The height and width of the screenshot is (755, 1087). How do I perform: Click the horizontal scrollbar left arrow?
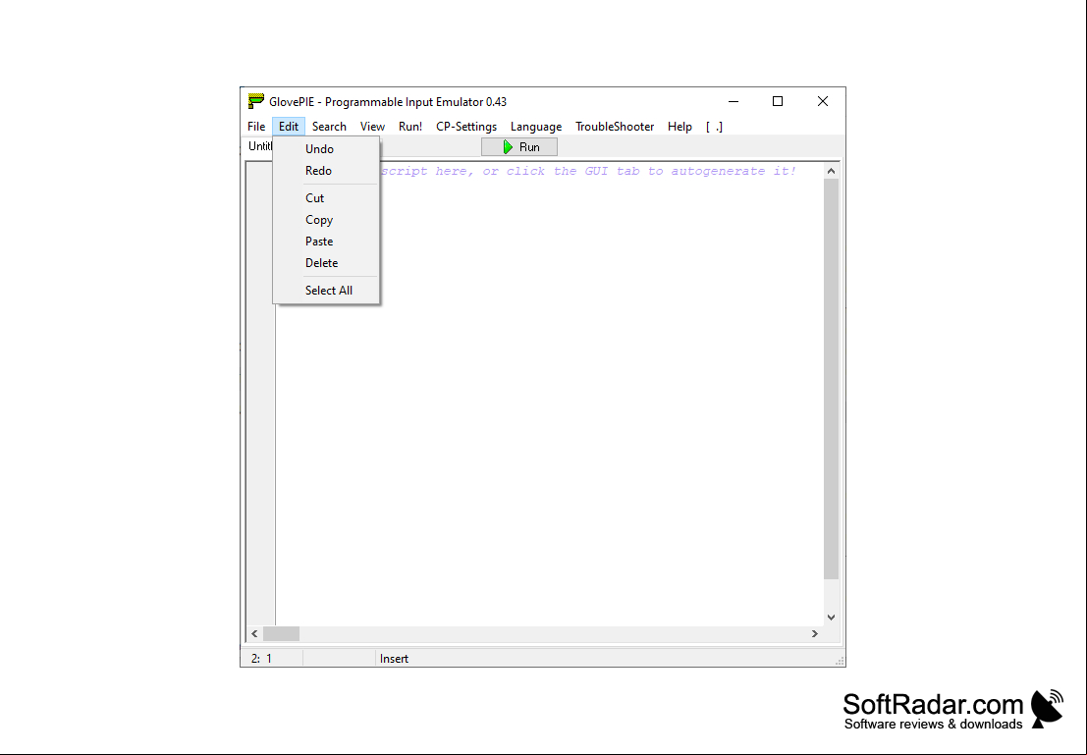coord(254,633)
